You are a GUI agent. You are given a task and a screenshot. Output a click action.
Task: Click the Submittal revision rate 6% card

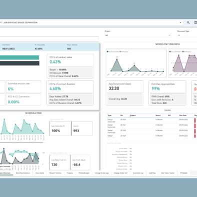(23, 86)
